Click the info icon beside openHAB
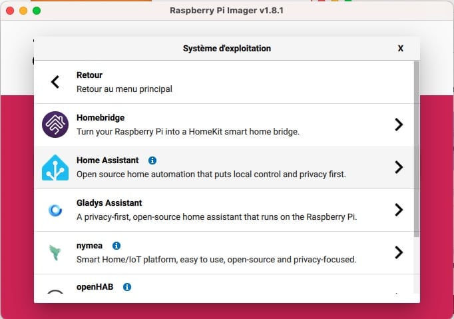 pyautogui.click(x=127, y=287)
